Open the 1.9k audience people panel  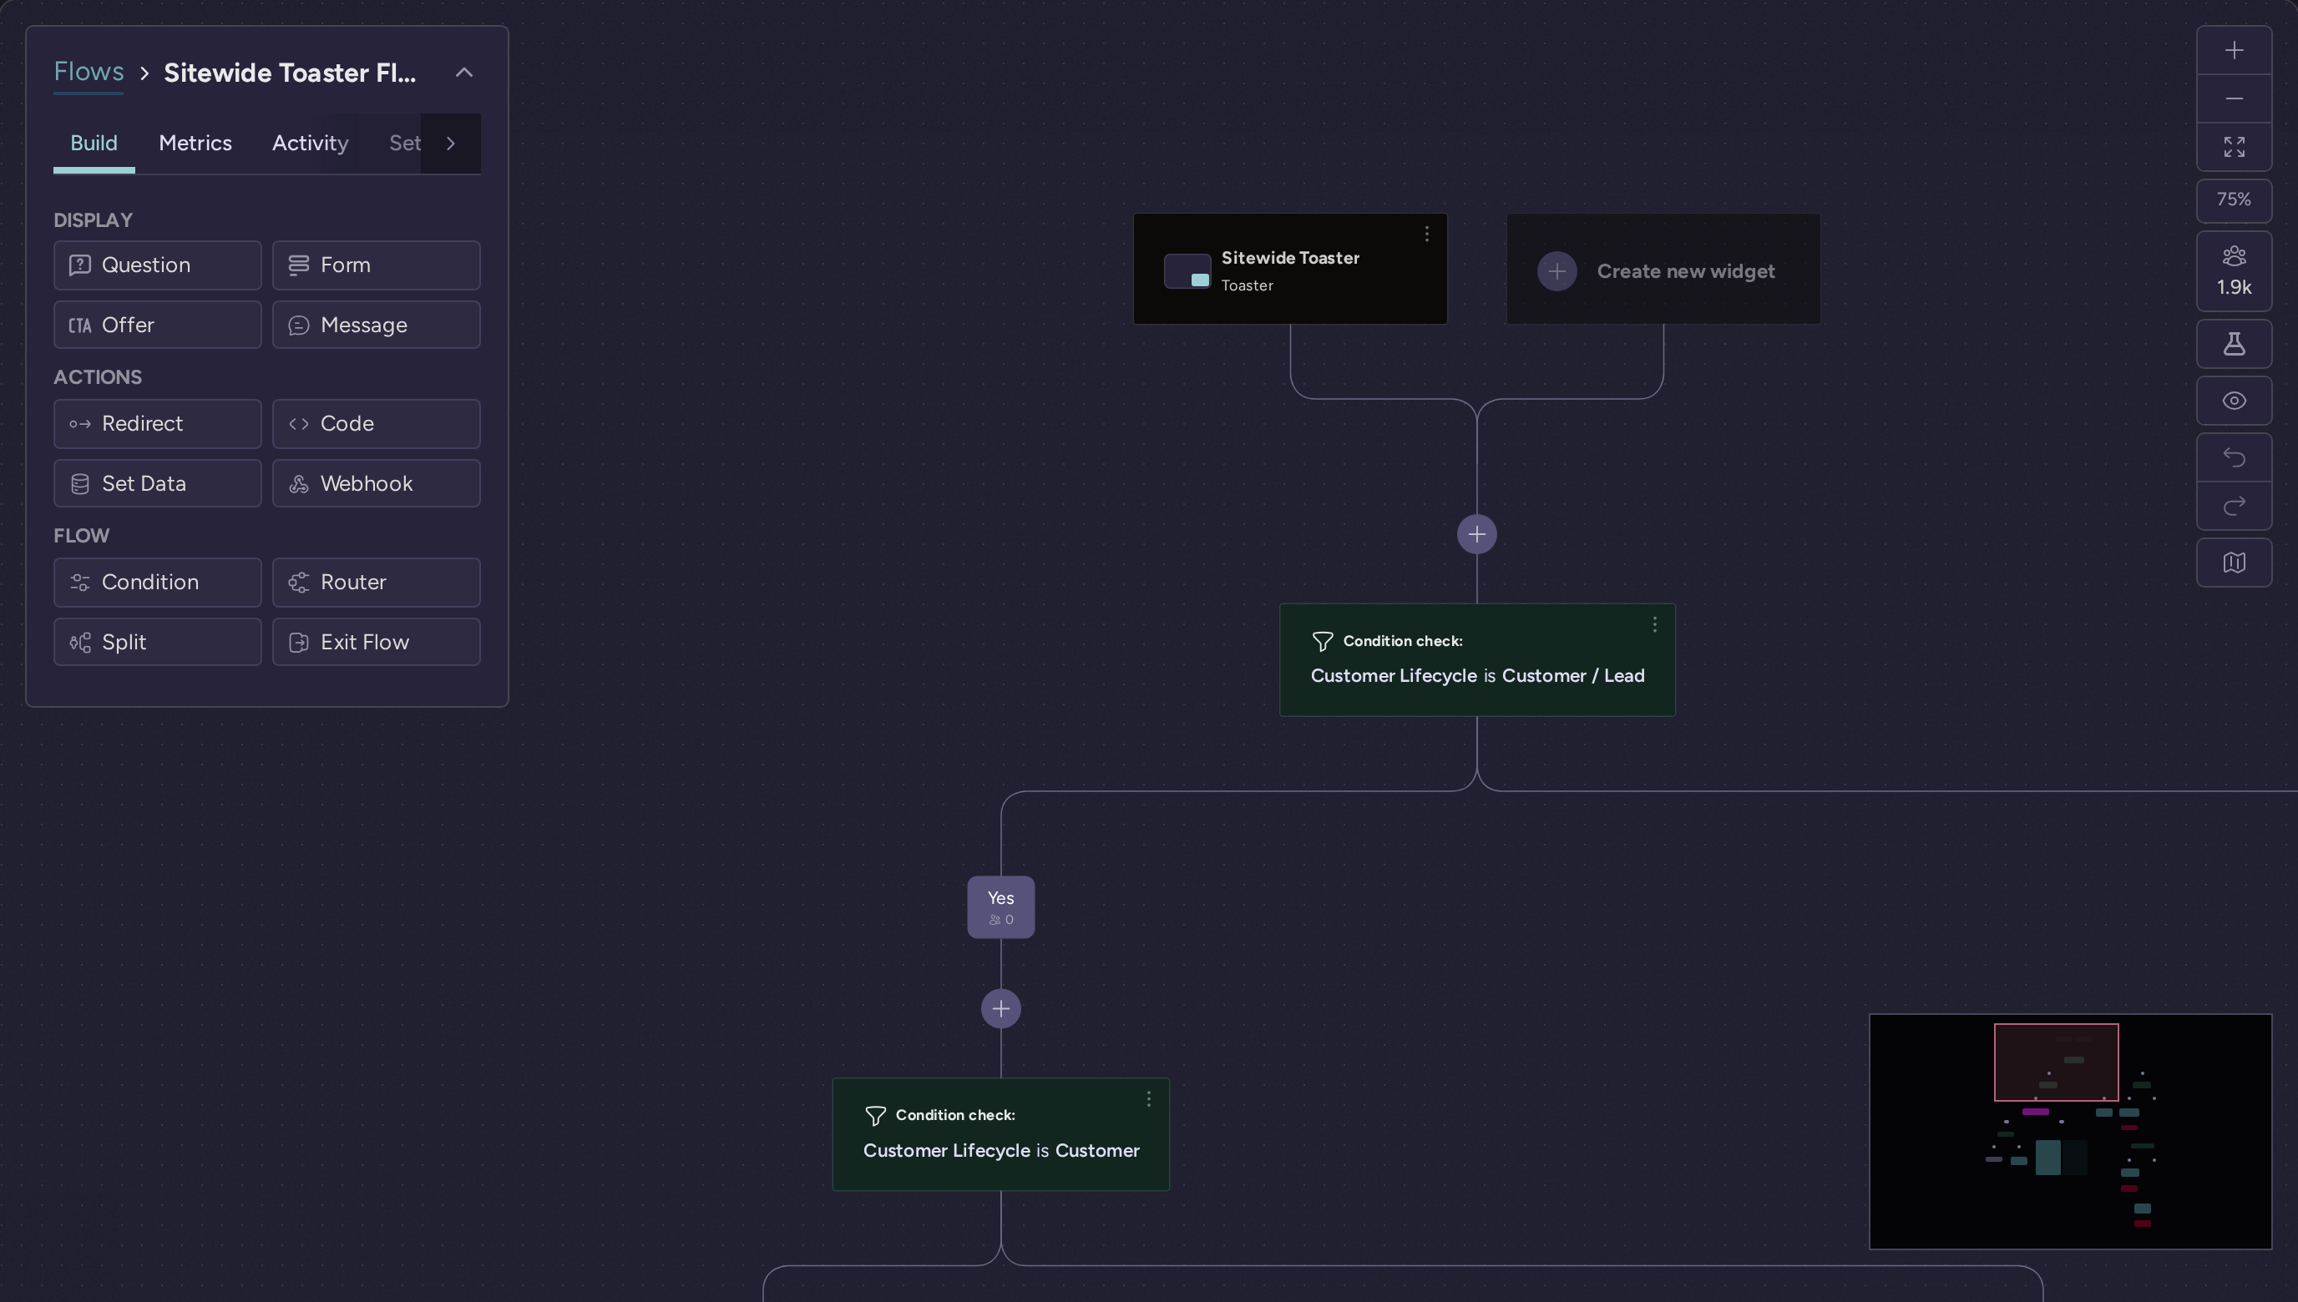(x=2234, y=271)
